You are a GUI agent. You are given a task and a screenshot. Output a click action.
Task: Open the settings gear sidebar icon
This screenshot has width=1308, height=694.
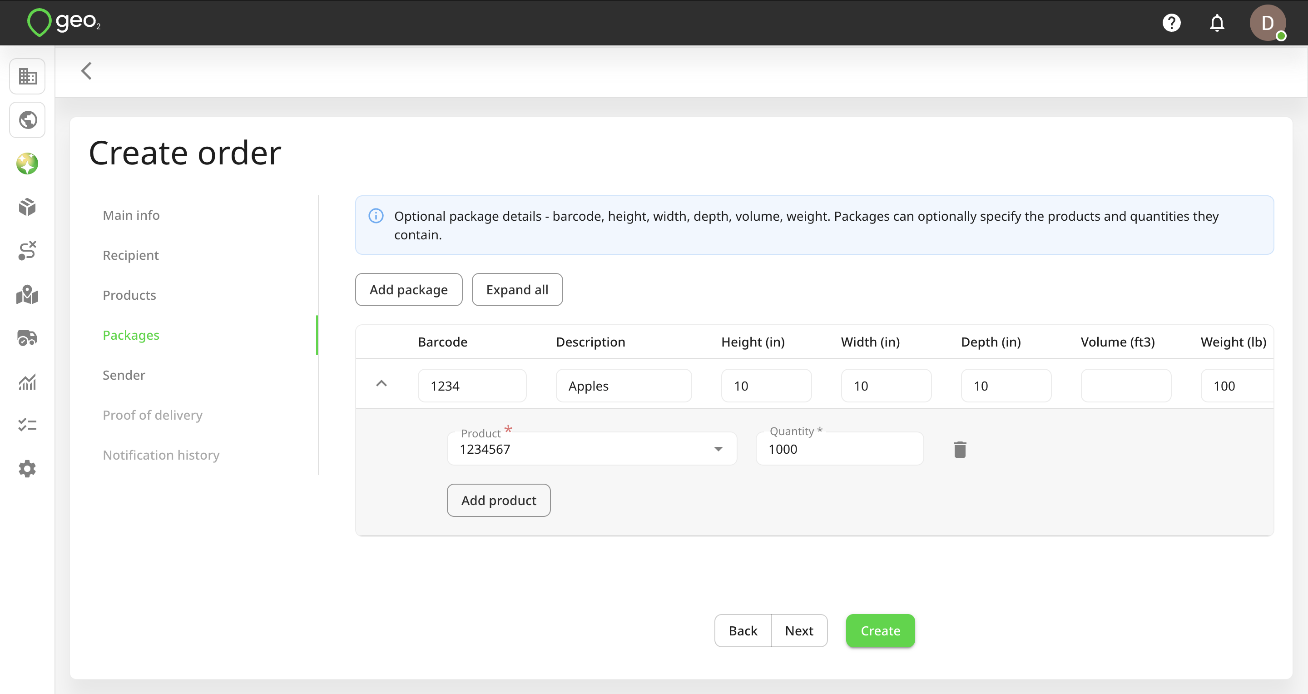pyautogui.click(x=27, y=469)
